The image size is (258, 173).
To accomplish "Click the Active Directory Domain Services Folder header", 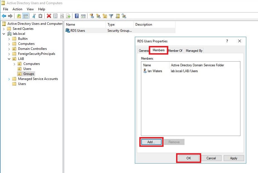I will pyautogui.click(x=205, y=65).
